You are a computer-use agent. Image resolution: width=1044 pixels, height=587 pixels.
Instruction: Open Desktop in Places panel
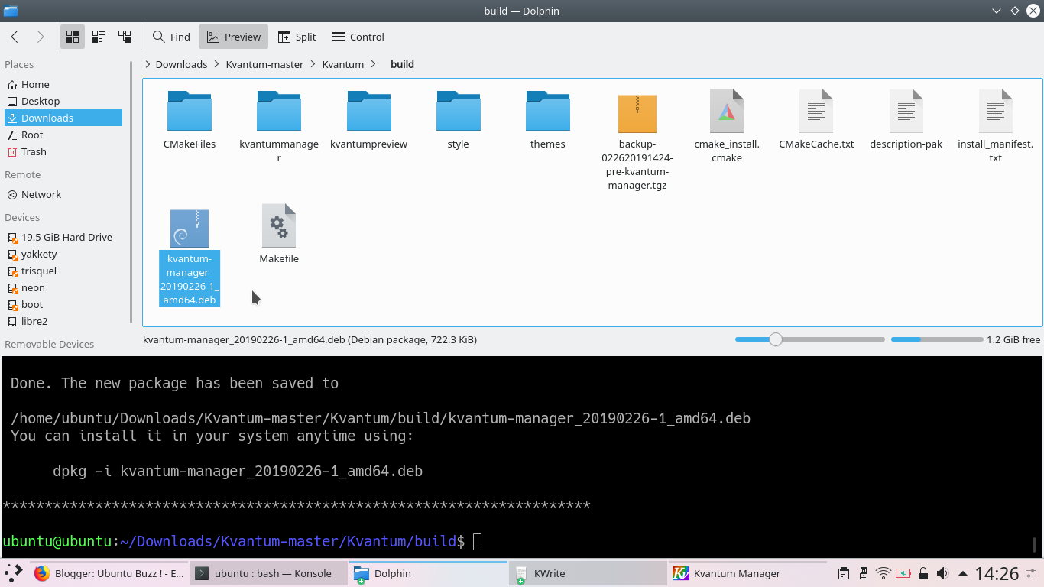63,101
